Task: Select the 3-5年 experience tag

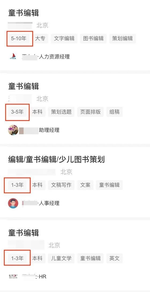Action: [17, 112]
